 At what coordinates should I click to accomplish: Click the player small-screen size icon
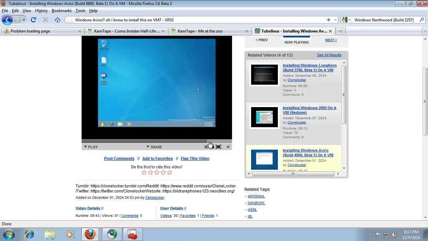[207, 147]
